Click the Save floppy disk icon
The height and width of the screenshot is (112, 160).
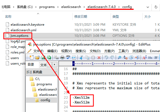coord(43,58)
